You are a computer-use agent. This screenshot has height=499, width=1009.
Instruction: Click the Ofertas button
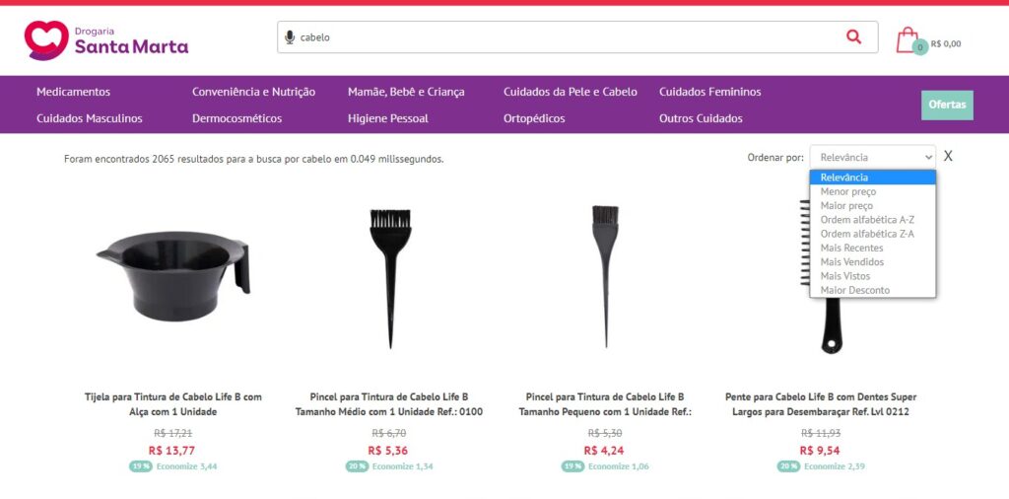pyautogui.click(x=947, y=105)
